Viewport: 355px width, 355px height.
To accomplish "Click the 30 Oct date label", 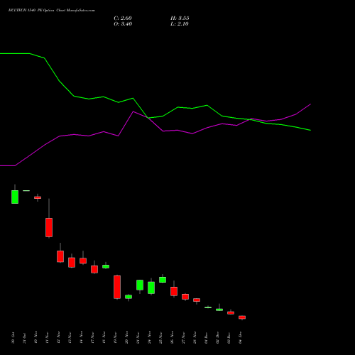I will coord(13,338).
